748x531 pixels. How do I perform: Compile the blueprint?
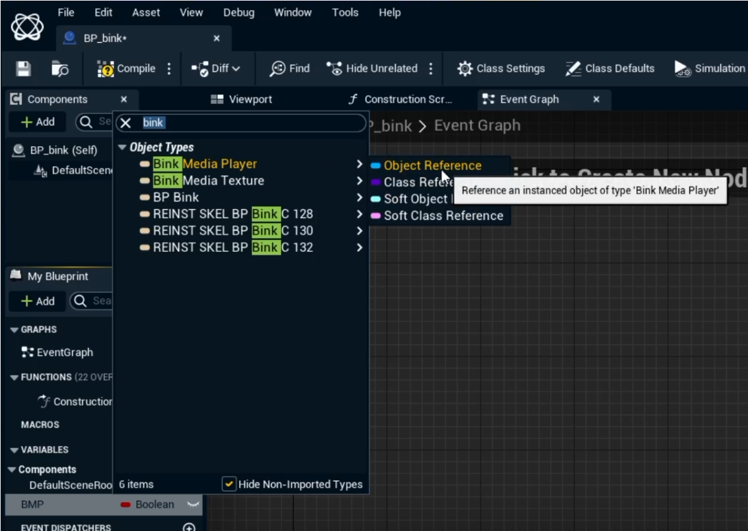pos(127,69)
